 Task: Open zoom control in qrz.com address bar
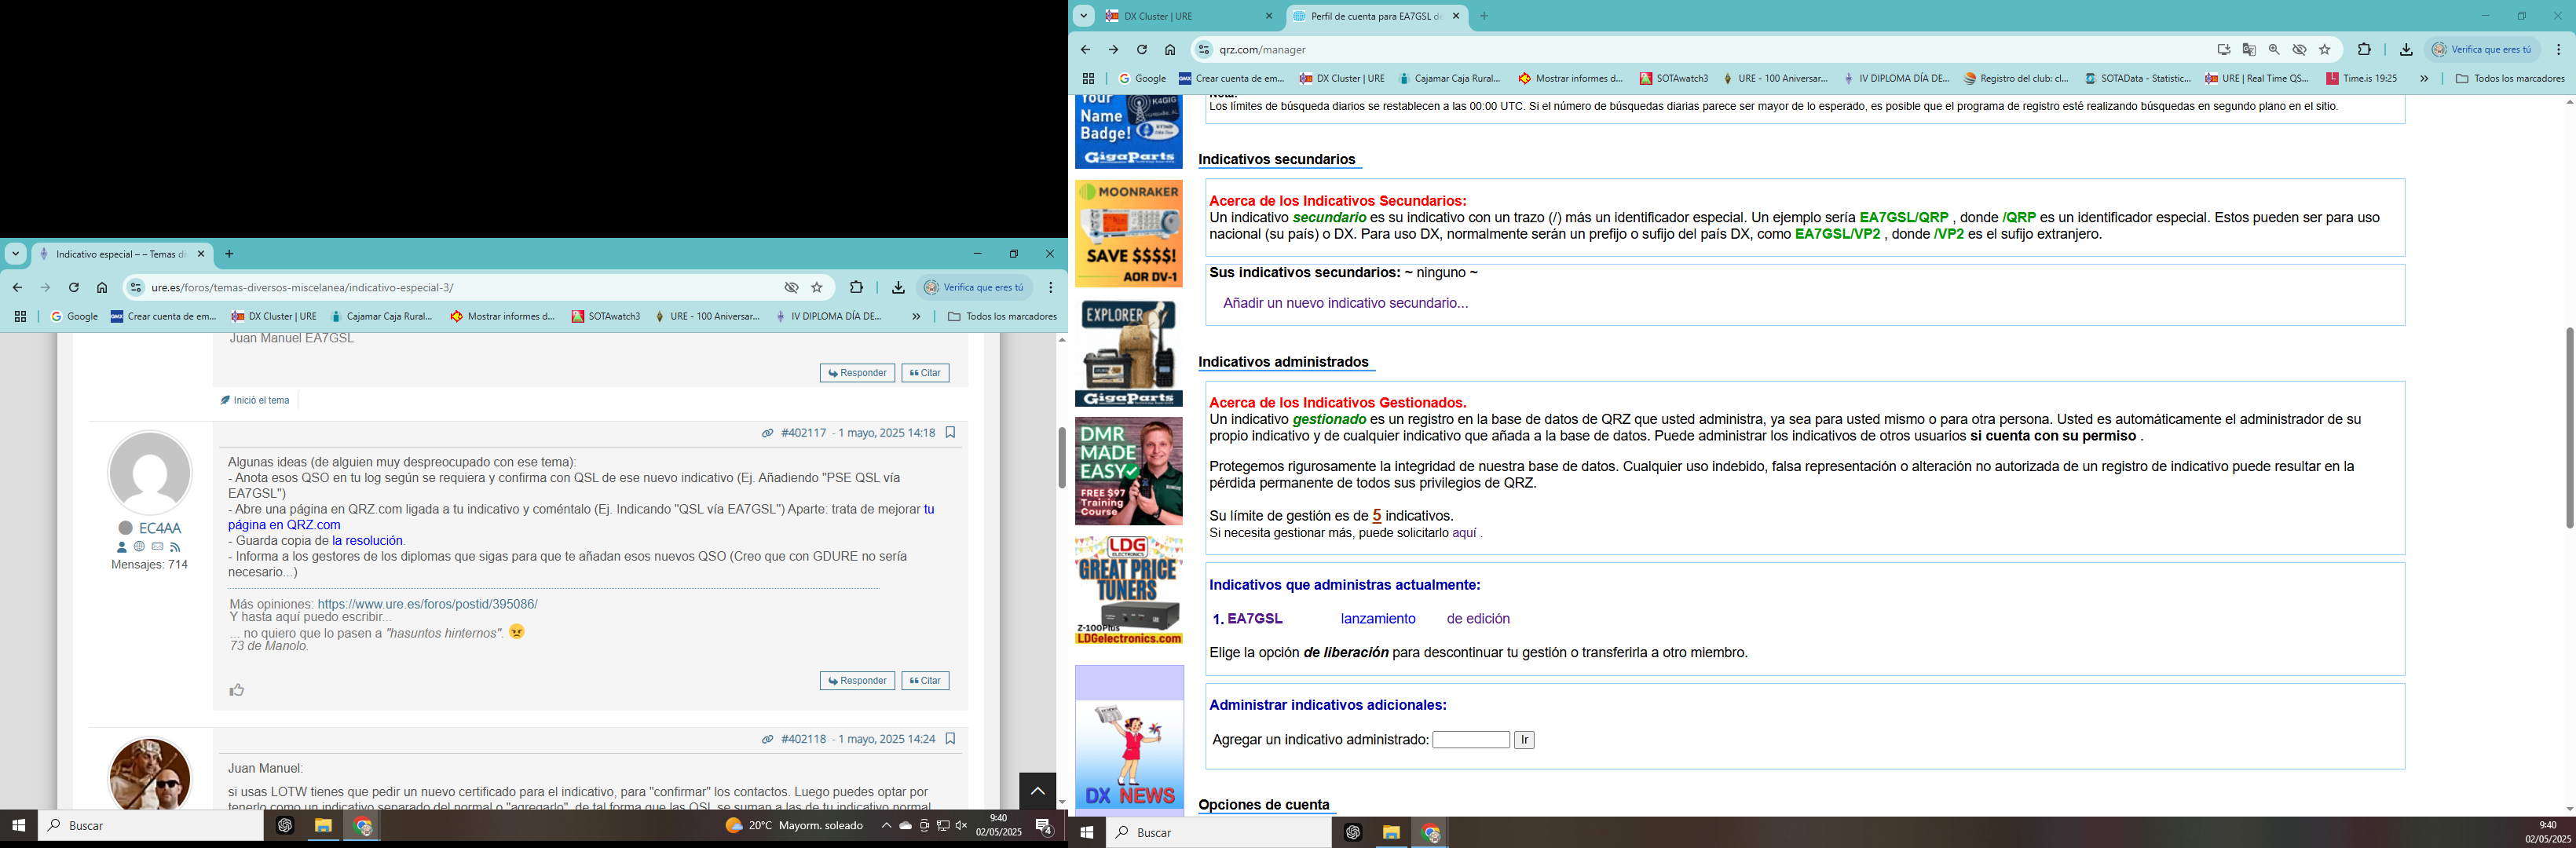(x=2274, y=49)
